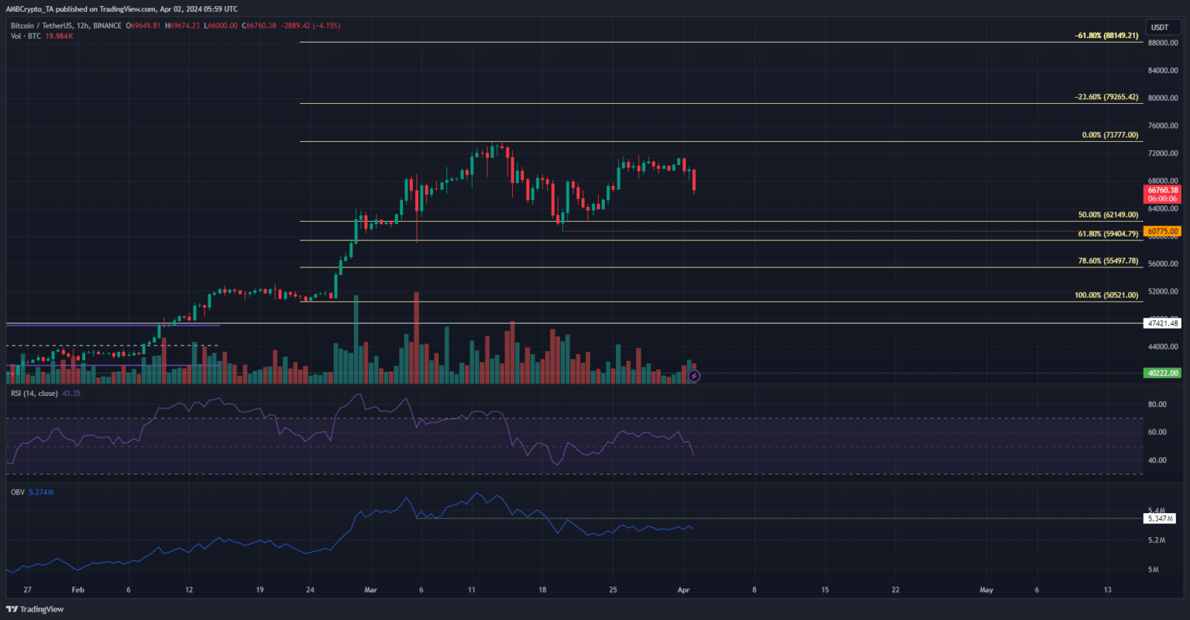Click the red 66760.38 current price tag

tap(1162, 190)
